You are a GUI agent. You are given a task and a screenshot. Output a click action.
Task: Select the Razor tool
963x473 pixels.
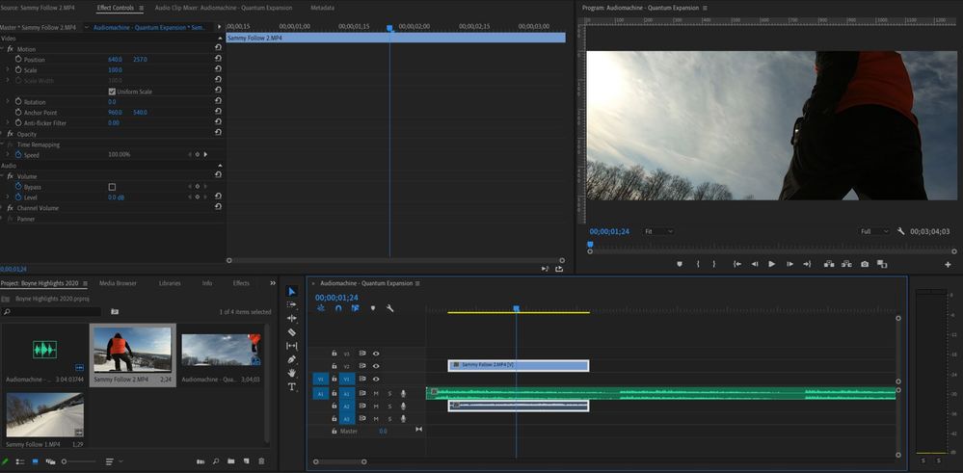(x=292, y=332)
